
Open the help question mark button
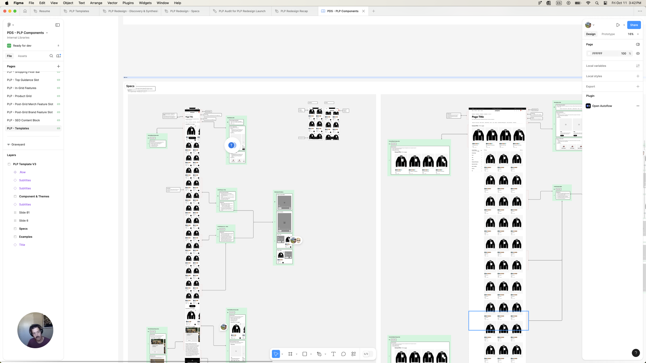(636, 353)
